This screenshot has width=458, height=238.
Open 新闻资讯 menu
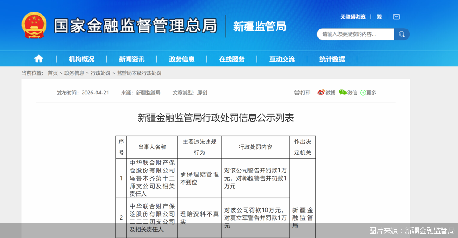click(132, 59)
